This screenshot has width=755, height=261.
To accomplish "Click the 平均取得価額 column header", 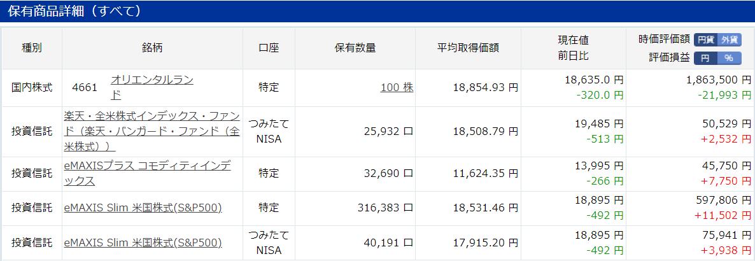I will pos(468,48).
